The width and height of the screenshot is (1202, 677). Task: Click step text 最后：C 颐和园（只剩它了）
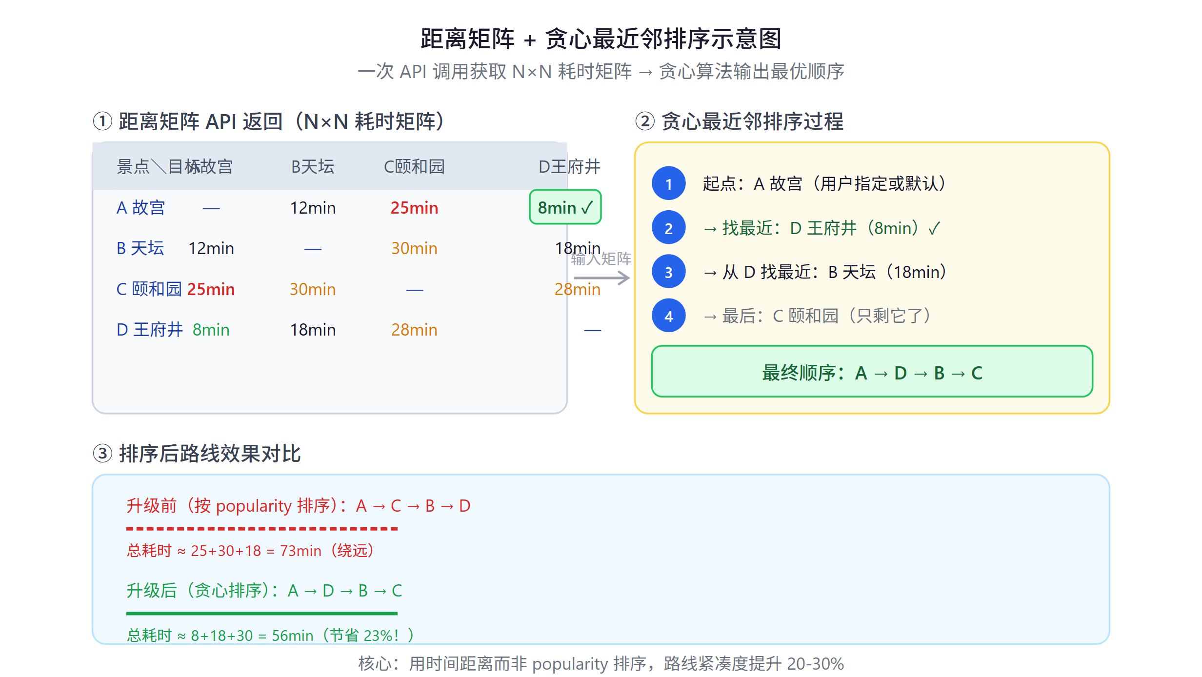point(817,316)
